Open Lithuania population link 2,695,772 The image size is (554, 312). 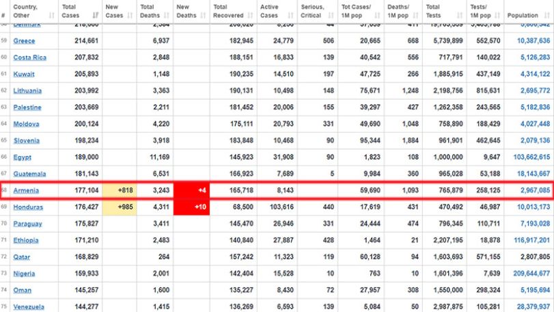(535, 91)
